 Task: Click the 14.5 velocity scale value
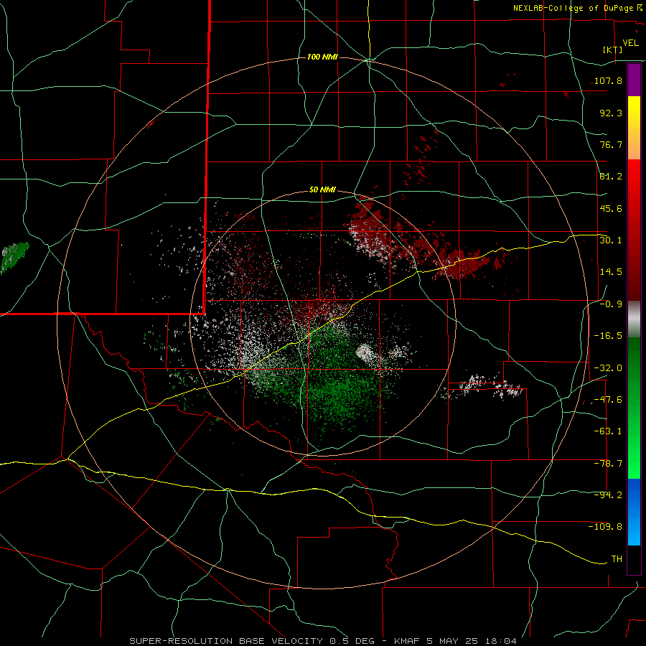click(611, 272)
